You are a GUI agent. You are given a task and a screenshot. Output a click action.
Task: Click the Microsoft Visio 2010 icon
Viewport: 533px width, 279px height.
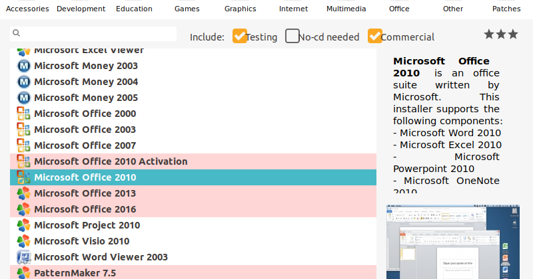click(x=24, y=241)
